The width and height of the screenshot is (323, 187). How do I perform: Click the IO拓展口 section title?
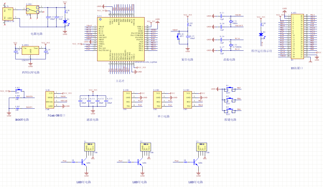[x=297, y=68]
